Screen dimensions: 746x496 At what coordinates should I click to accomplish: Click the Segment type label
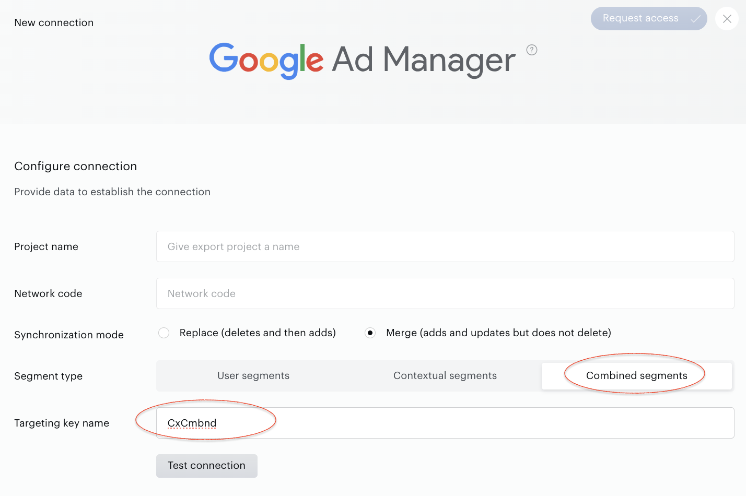point(49,376)
